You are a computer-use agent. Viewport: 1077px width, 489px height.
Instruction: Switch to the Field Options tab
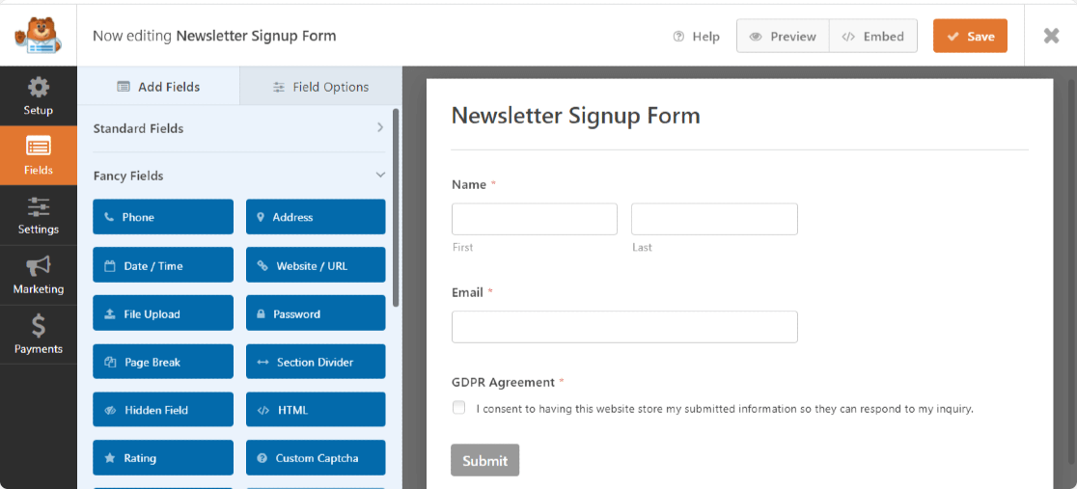click(320, 87)
